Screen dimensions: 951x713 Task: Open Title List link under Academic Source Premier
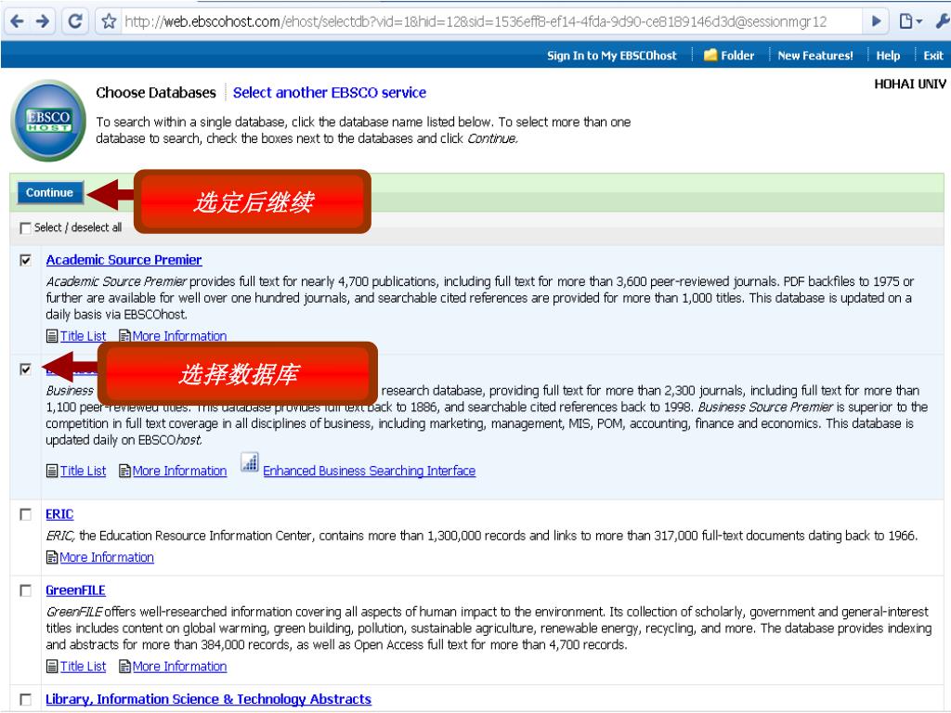tap(83, 336)
